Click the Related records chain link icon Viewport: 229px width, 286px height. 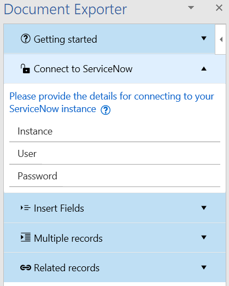click(x=26, y=267)
